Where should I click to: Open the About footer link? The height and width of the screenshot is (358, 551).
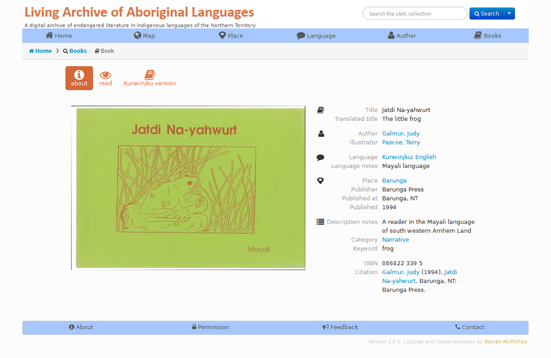[x=81, y=327]
